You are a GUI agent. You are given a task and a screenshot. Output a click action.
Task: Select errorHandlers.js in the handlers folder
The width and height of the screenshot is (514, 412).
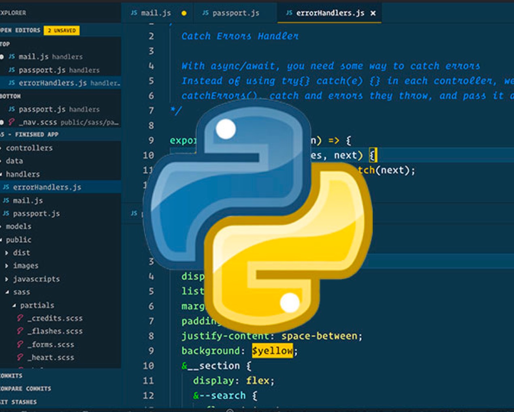[x=60, y=187]
